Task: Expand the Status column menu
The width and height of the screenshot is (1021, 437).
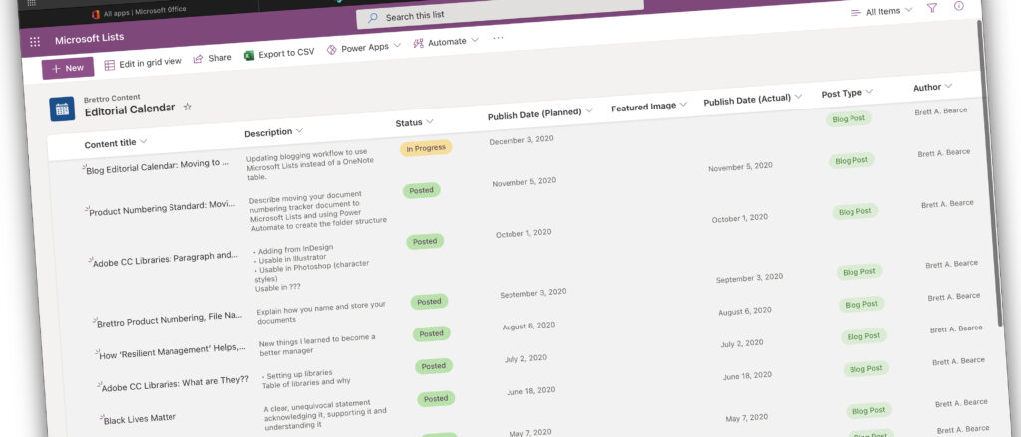Action: [x=430, y=121]
